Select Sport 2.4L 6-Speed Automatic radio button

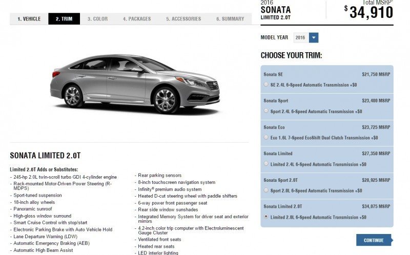coord(266,111)
